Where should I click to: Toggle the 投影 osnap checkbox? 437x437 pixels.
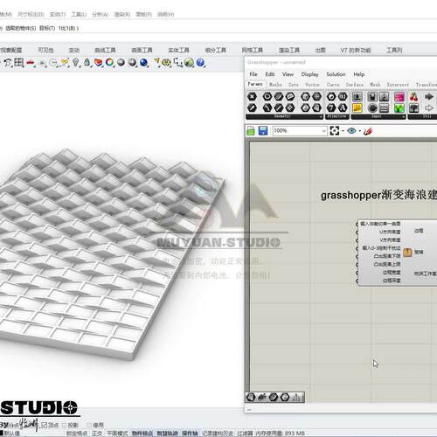tap(64, 425)
